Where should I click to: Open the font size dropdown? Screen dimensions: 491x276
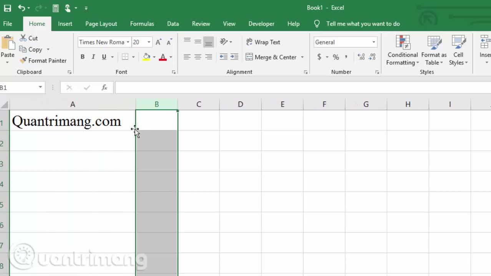coord(149,42)
